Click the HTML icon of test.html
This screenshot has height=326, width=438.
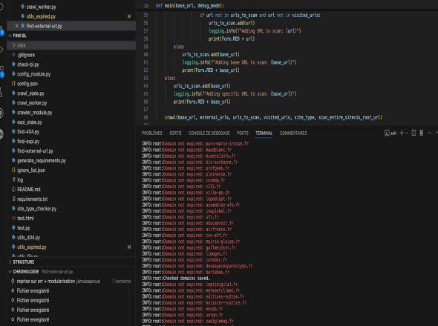[x=13, y=218]
